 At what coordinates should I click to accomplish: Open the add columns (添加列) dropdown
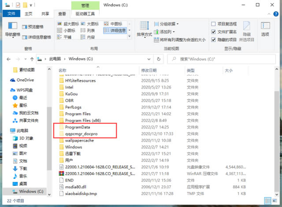tap(164, 32)
